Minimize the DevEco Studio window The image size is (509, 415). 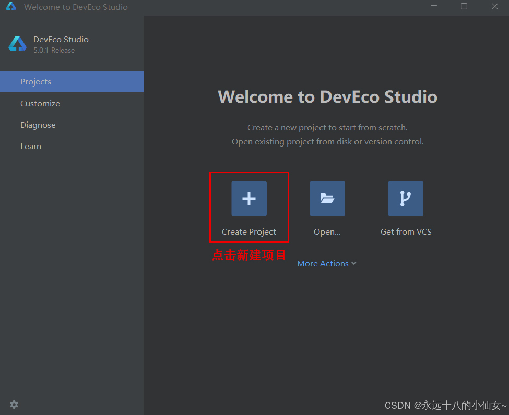[x=434, y=6]
